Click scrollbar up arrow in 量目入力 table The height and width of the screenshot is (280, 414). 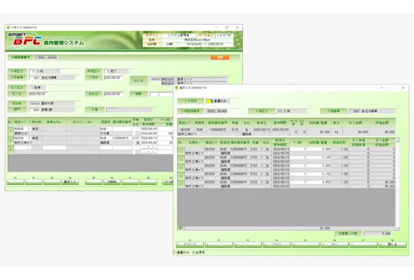click(x=397, y=140)
